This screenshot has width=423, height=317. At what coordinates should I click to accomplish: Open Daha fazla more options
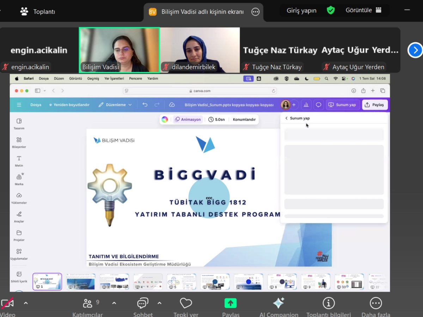tap(376, 307)
